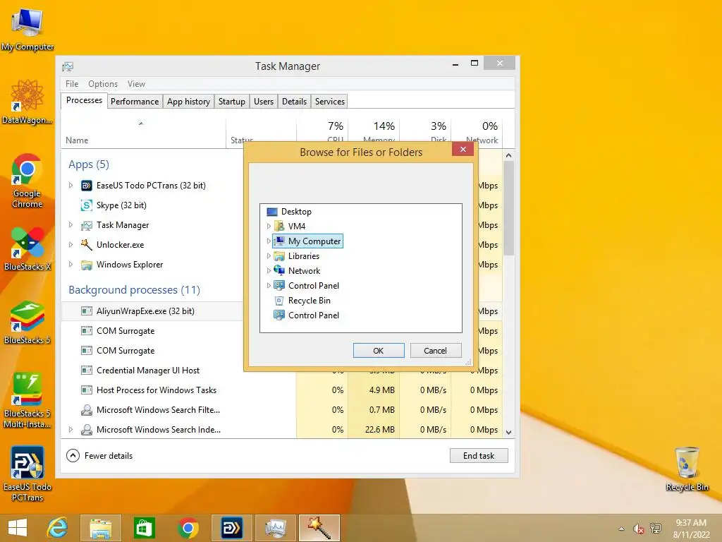The width and height of the screenshot is (722, 542).
Task: Expand the Windows Explorer process row
Action: [x=71, y=265]
